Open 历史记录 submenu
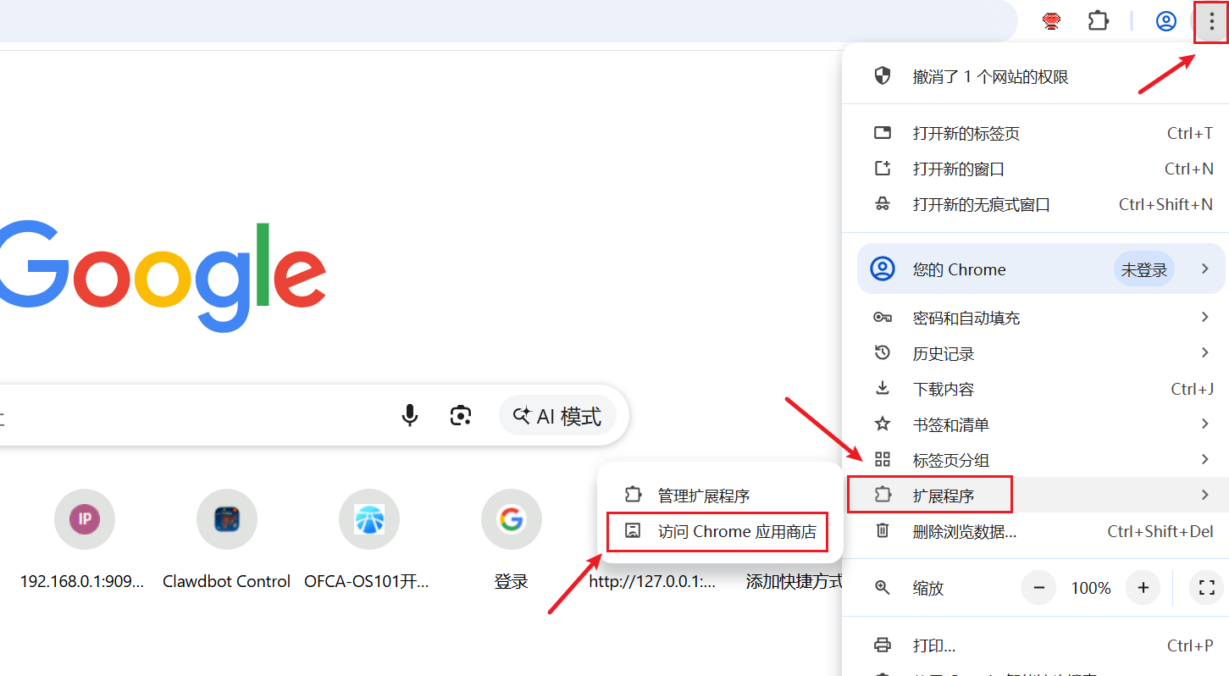 point(1035,353)
